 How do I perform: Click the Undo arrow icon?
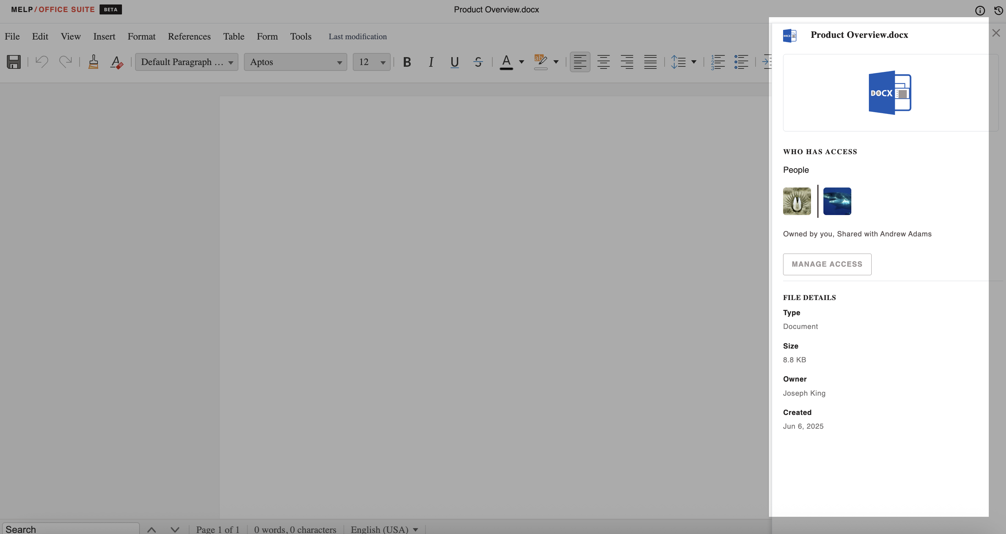(42, 62)
